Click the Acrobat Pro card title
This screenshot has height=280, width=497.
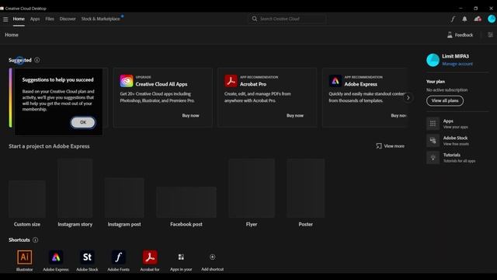(253, 84)
